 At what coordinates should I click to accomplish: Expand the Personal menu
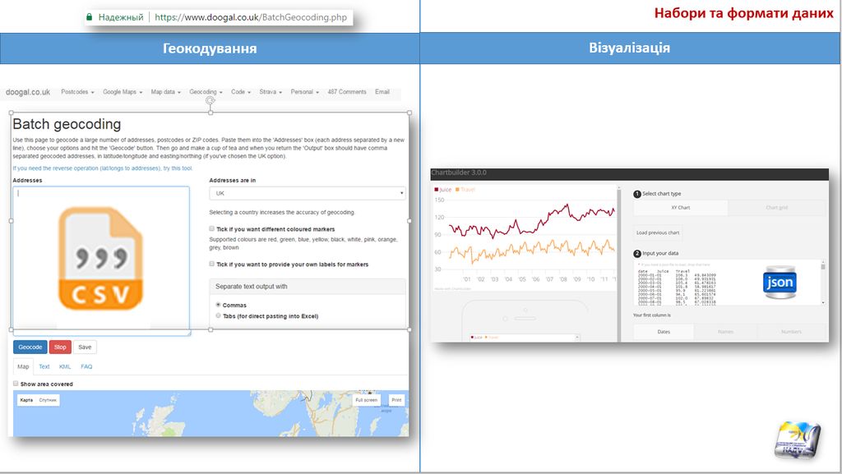(304, 92)
